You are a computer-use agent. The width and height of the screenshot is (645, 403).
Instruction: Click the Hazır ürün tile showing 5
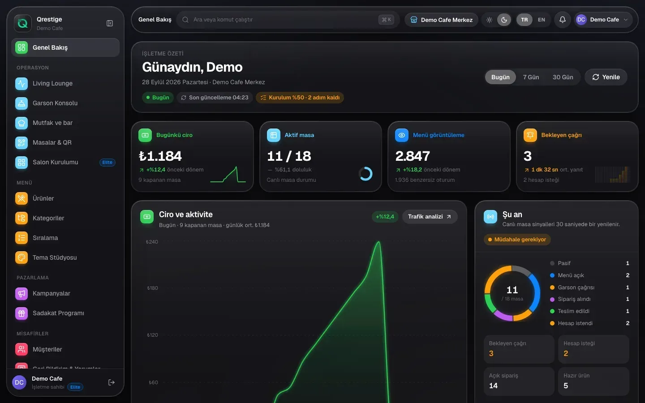(593, 382)
